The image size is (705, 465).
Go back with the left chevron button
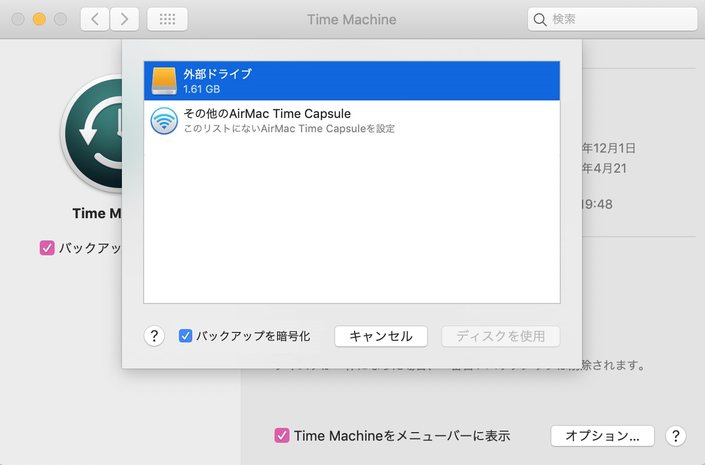point(95,20)
